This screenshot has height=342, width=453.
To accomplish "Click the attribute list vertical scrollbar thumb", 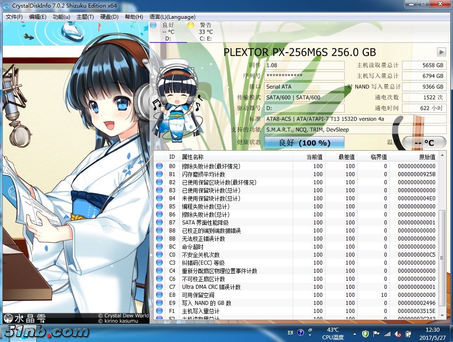I will [442, 258].
